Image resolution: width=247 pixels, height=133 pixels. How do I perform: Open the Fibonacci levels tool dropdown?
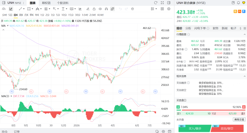point(49,9)
